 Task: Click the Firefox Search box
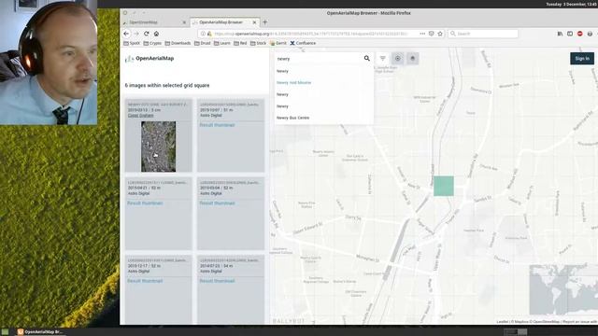(483, 34)
